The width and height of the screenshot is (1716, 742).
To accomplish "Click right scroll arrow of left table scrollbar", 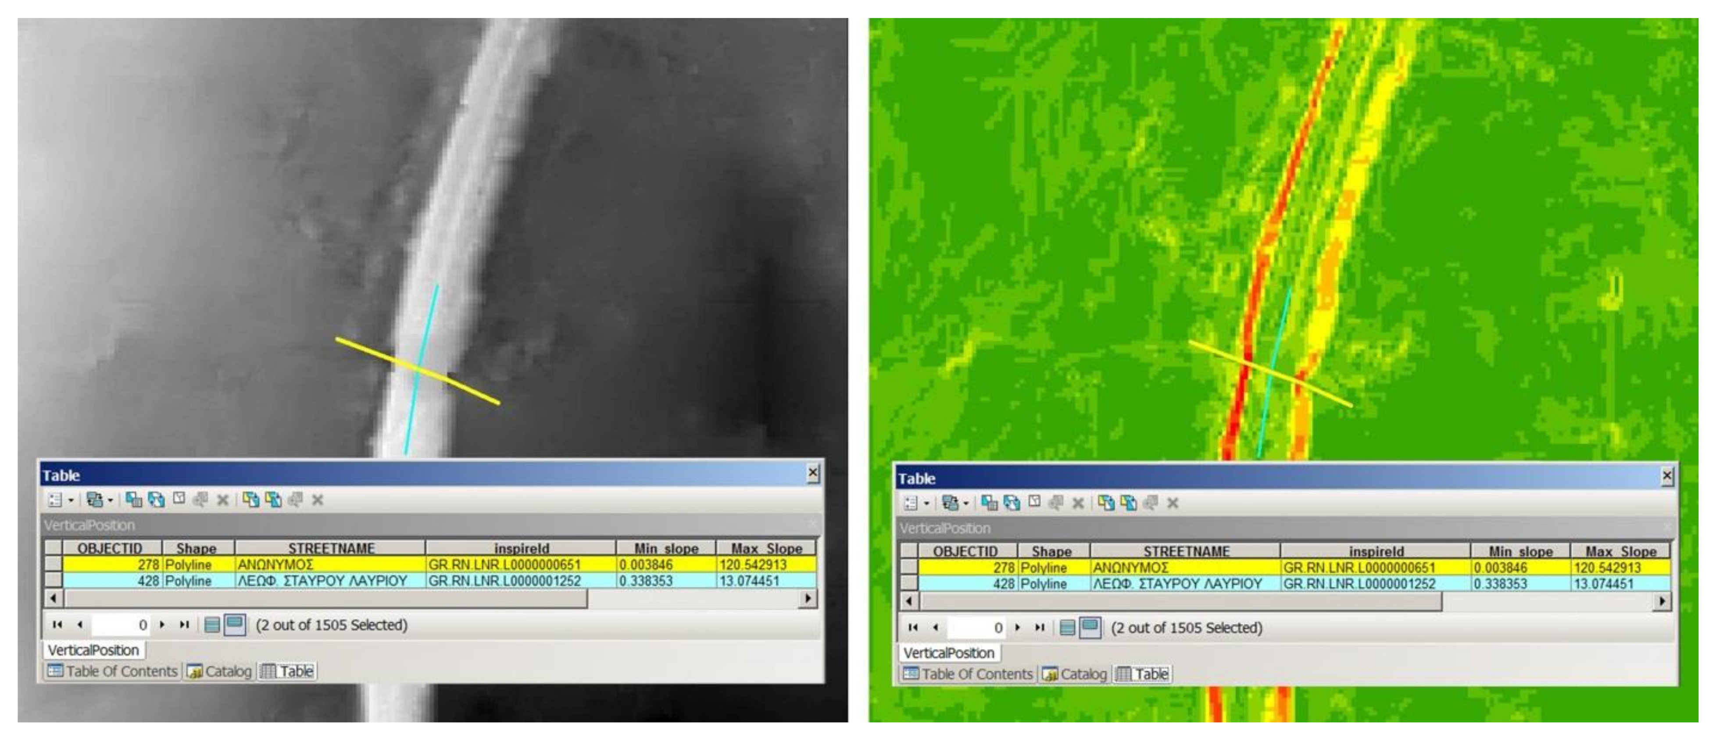I will pos(808,598).
